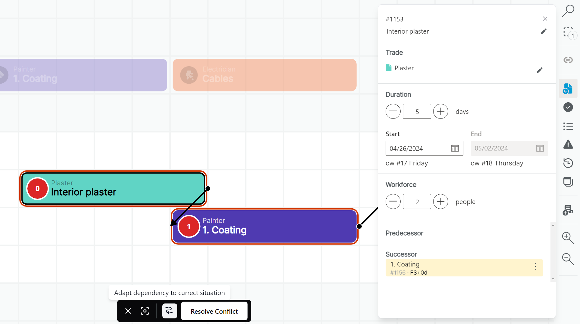Click the checkmark status icon in sidebar
The width and height of the screenshot is (580, 324).
tap(568, 107)
